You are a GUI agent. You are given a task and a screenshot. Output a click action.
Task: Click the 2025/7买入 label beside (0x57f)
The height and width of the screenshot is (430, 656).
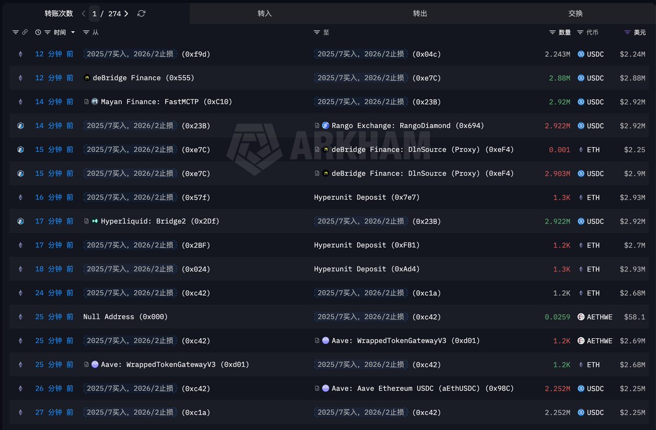(x=130, y=197)
